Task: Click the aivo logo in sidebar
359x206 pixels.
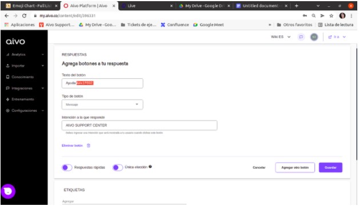Action: [x=15, y=42]
